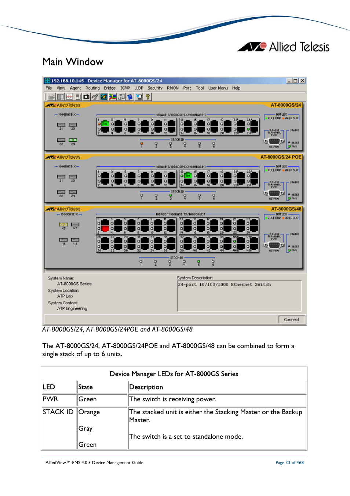The height and width of the screenshot is (496, 350).
Task: Minimize the Device Manager window
Action: (289, 81)
